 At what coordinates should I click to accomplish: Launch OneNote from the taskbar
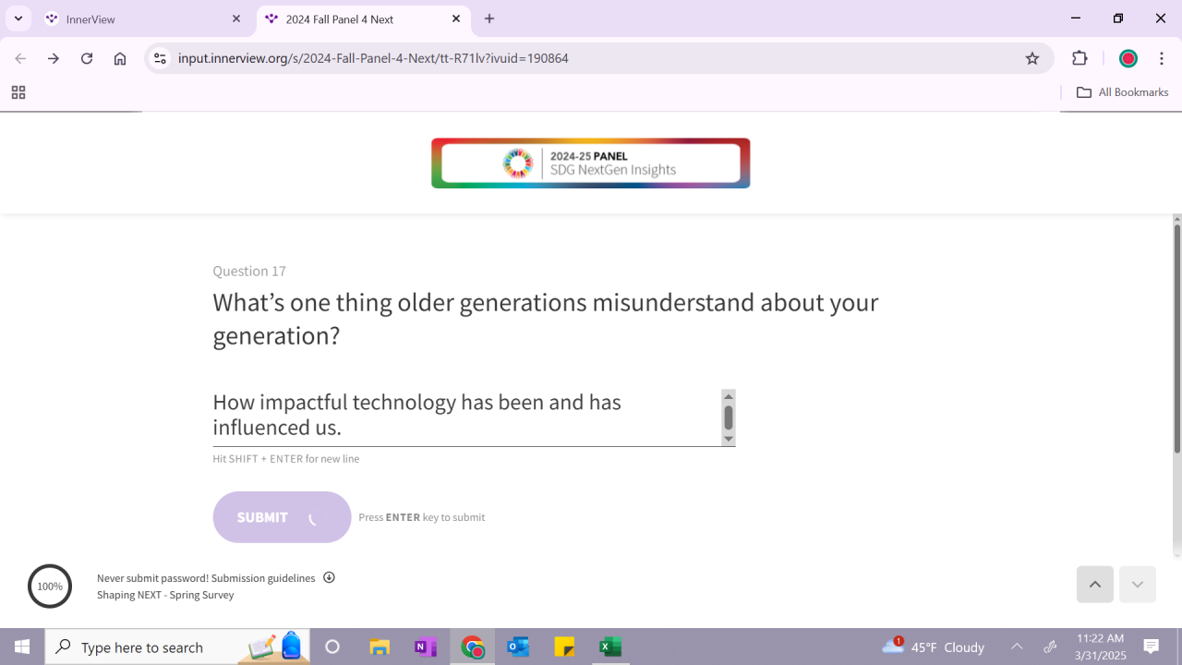[x=426, y=647]
